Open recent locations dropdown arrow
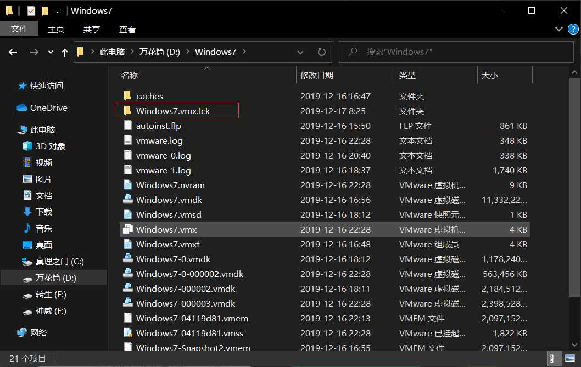Viewport: 581px width, 367px height. pyautogui.click(x=51, y=52)
